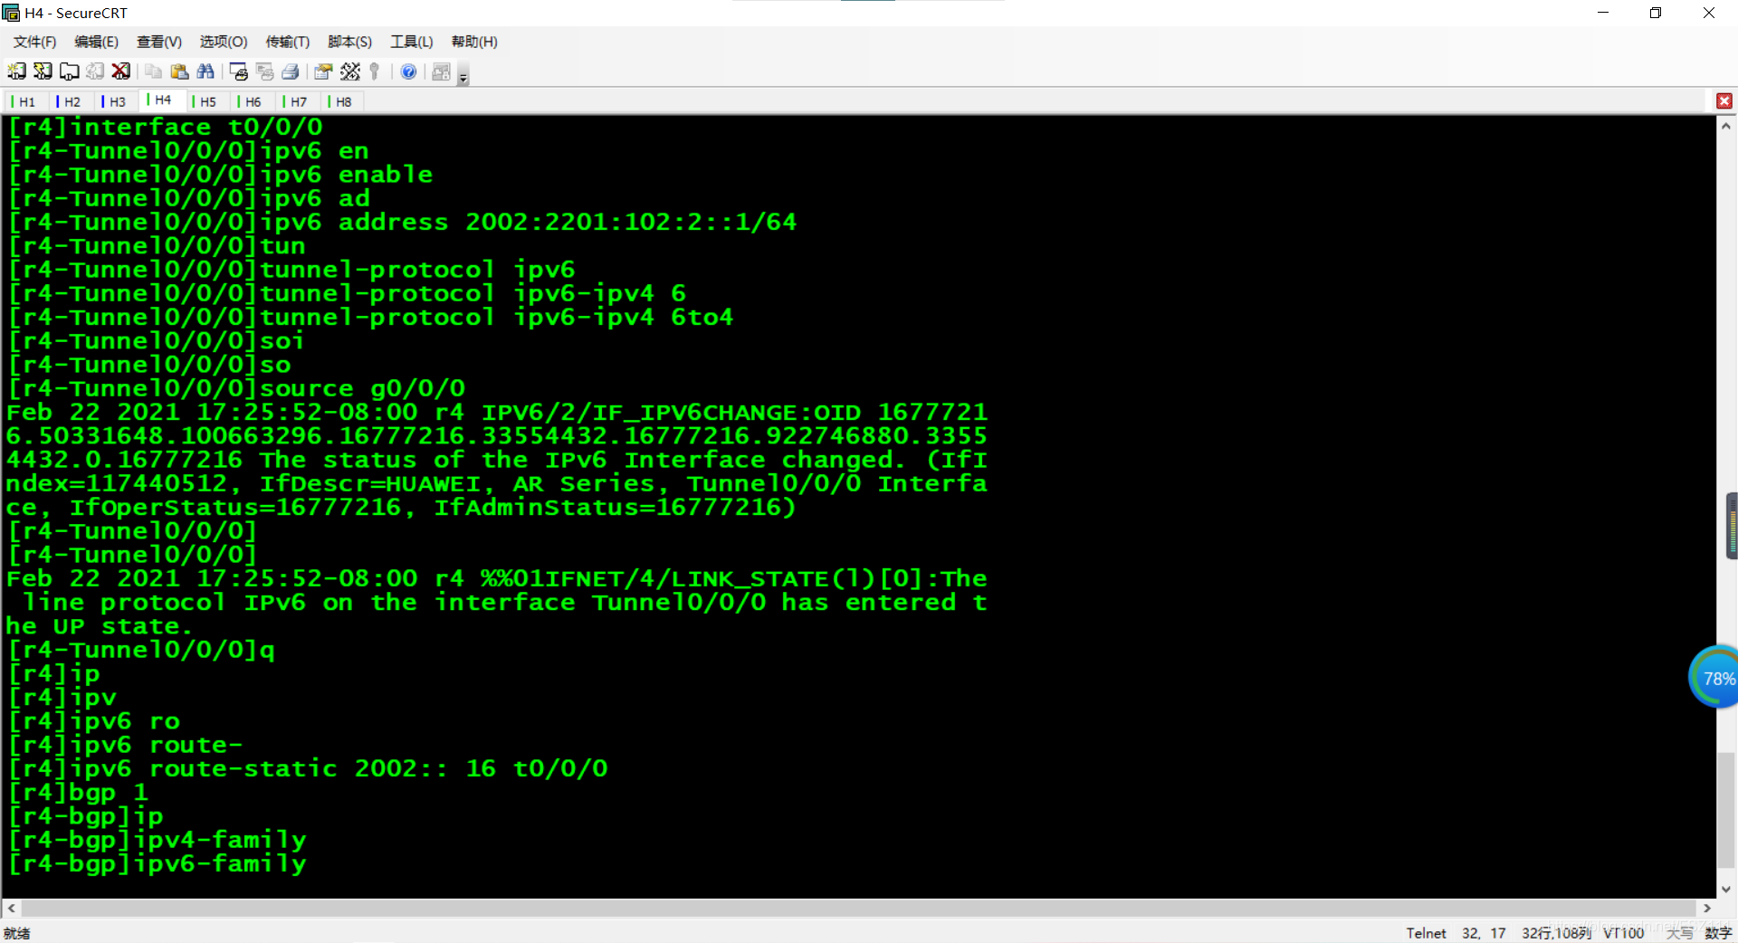Viewport: 1738px width, 943px height.
Task: Close the current tab with red X
Action: pos(1724,101)
